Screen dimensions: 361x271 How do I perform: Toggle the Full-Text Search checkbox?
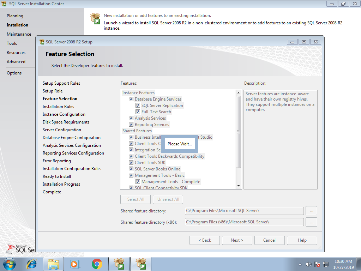pyautogui.click(x=138, y=112)
